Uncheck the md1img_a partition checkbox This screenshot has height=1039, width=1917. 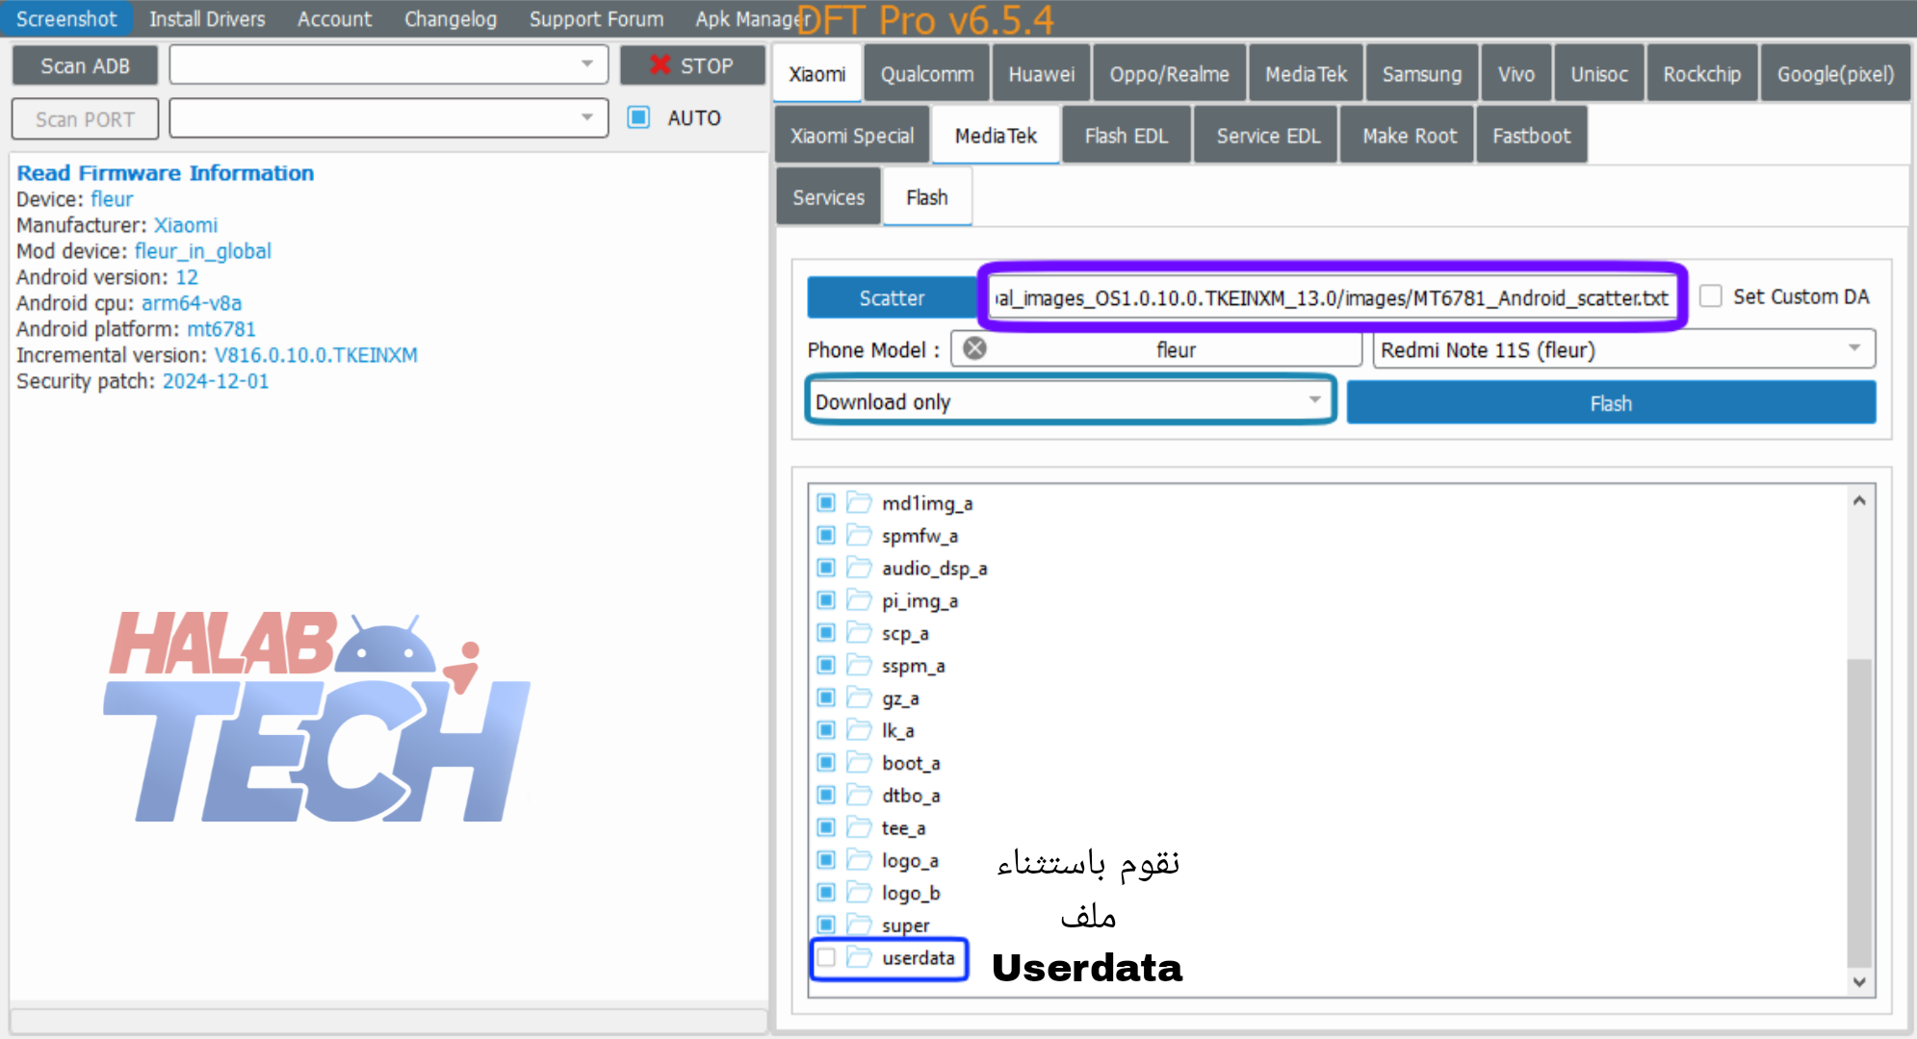click(826, 502)
